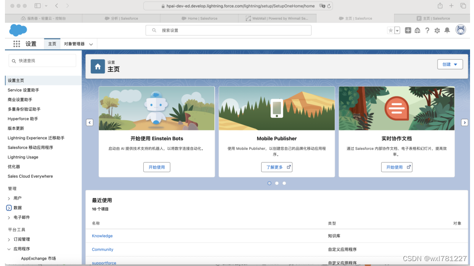This screenshot has height=266, width=474.
Task: Open the Community recent item link
Action: point(103,249)
